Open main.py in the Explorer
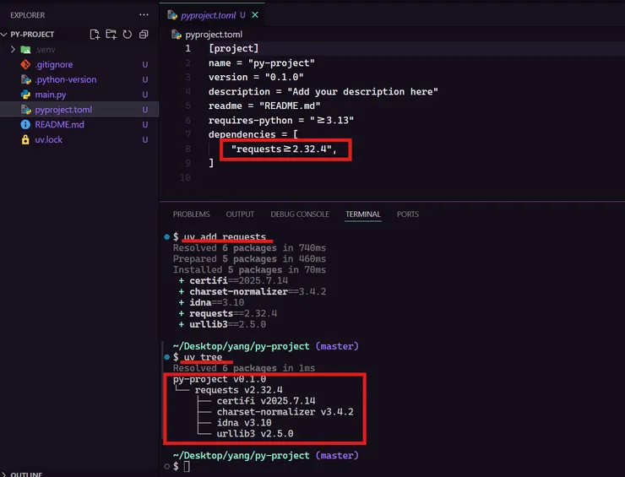 (51, 95)
